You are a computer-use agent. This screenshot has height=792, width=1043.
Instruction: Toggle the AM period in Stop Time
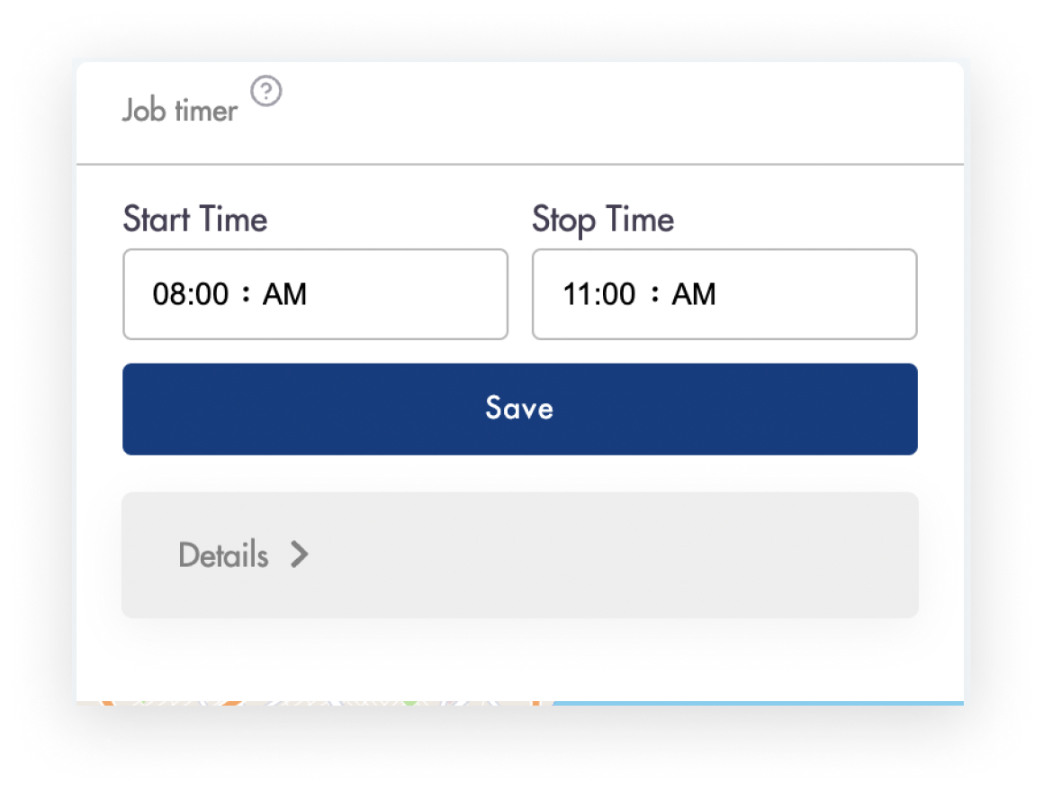694,294
